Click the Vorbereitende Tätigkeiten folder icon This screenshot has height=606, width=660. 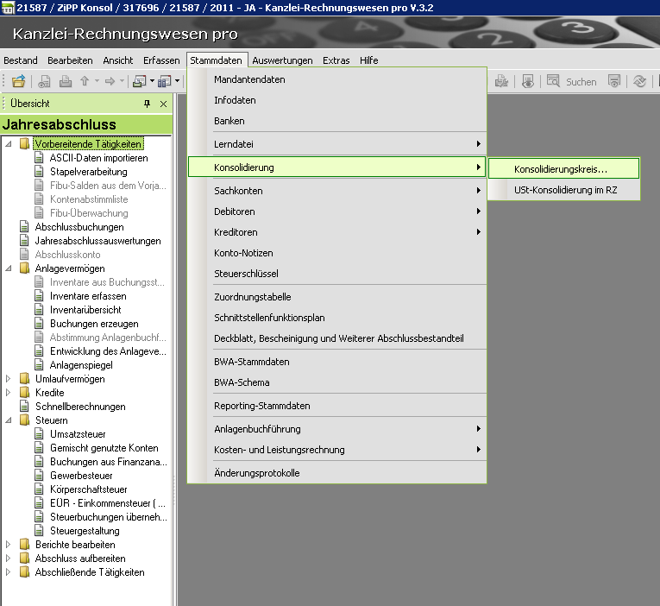click(x=25, y=143)
